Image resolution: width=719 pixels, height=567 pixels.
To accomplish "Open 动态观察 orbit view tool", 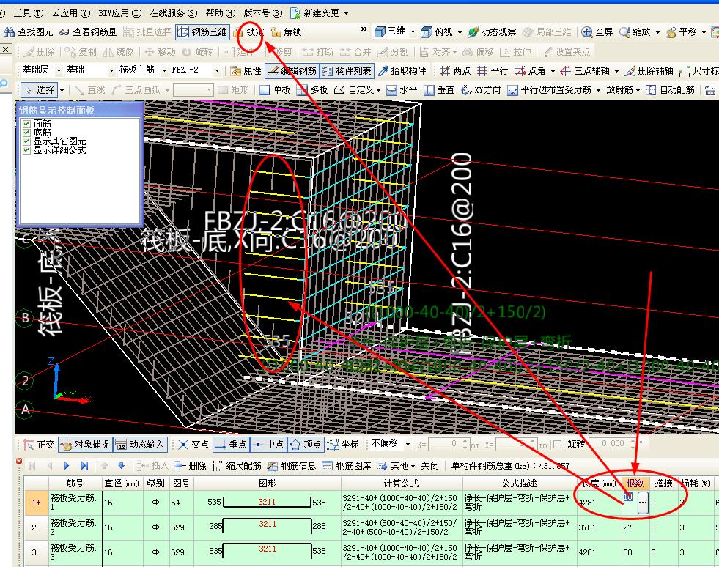I will click(493, 32).
